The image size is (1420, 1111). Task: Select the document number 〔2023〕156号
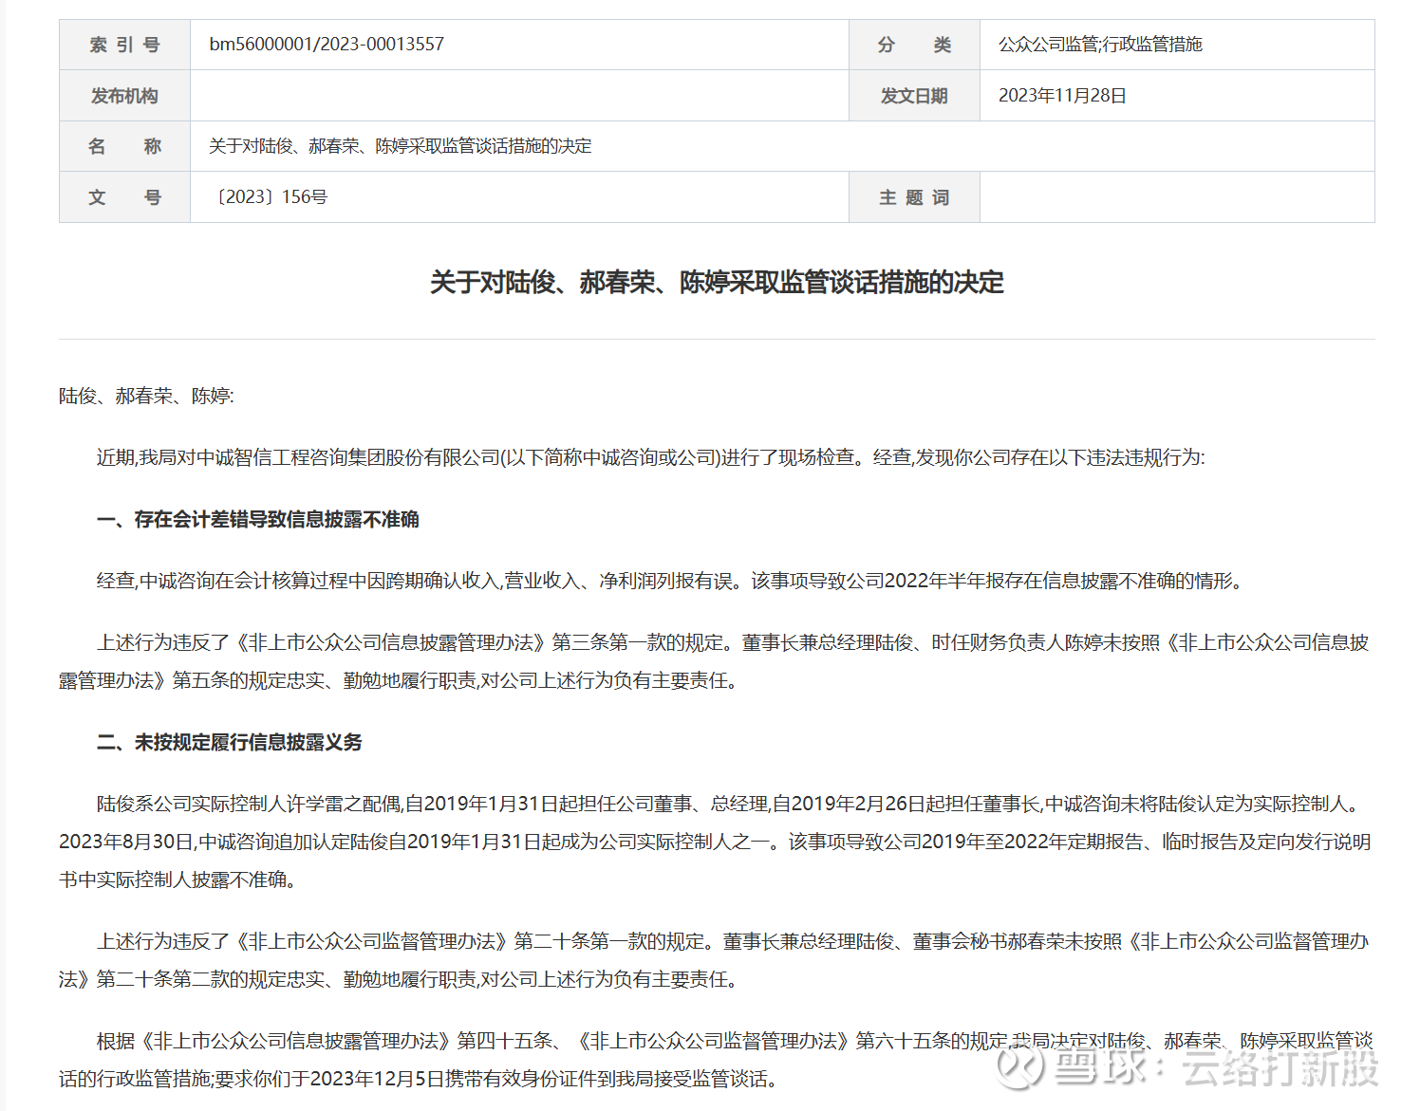pyautogui.click(x=269, y=197)
